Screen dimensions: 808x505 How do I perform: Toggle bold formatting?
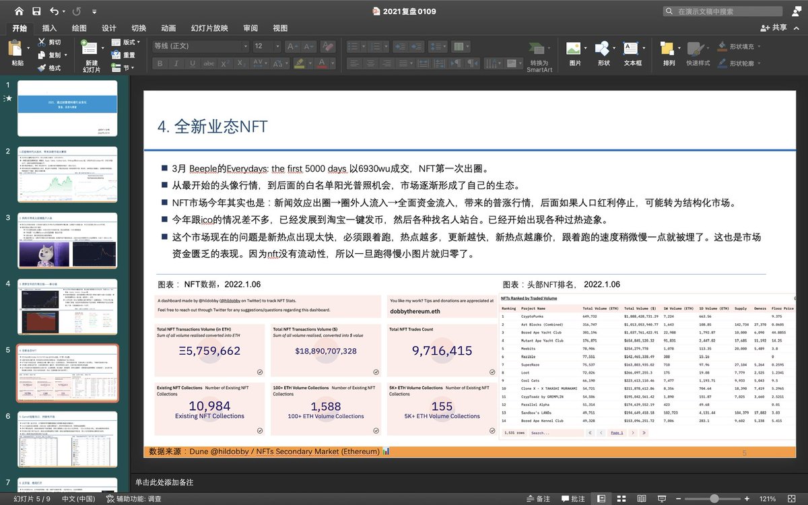160,63
